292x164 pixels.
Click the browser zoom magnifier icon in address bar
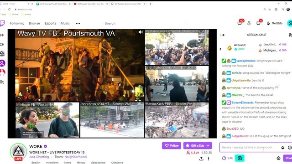pos(265,9)
